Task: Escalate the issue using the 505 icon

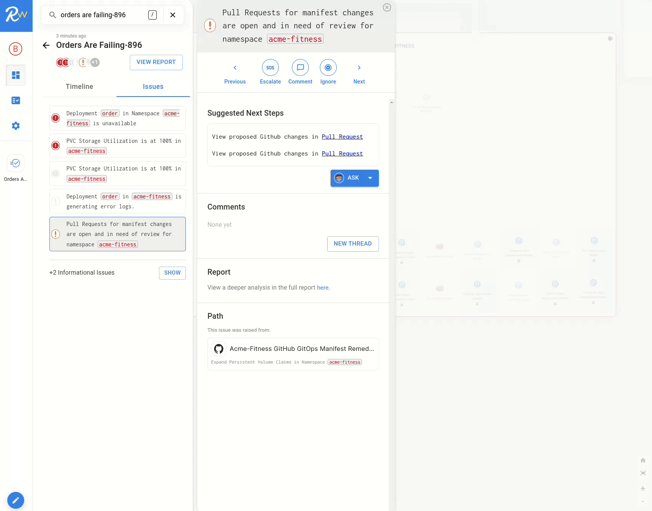Action: pos(270,67)
